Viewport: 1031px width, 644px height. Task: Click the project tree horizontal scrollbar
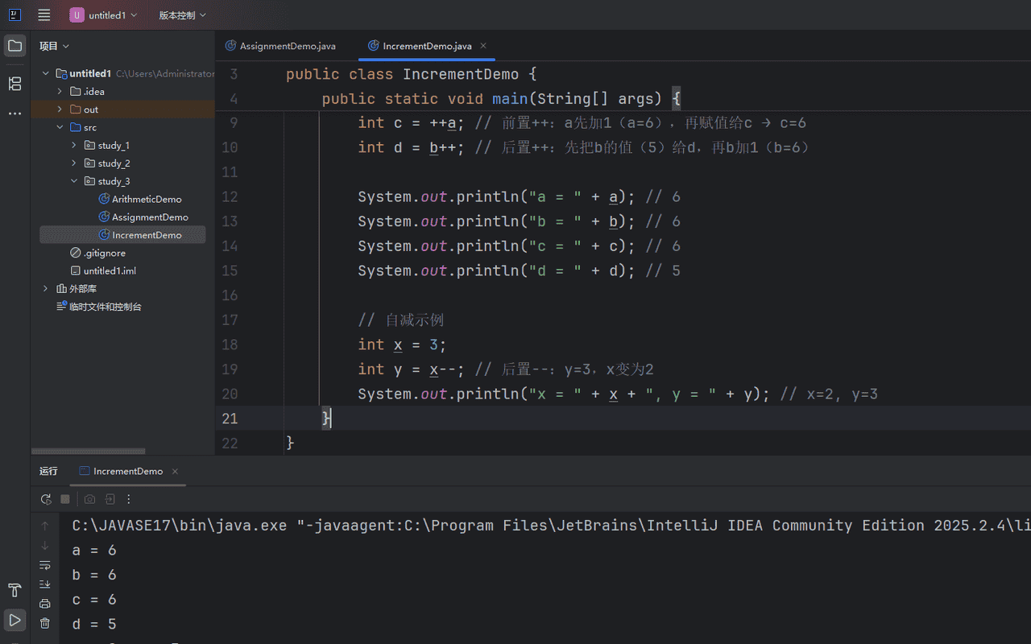[89, 451]
